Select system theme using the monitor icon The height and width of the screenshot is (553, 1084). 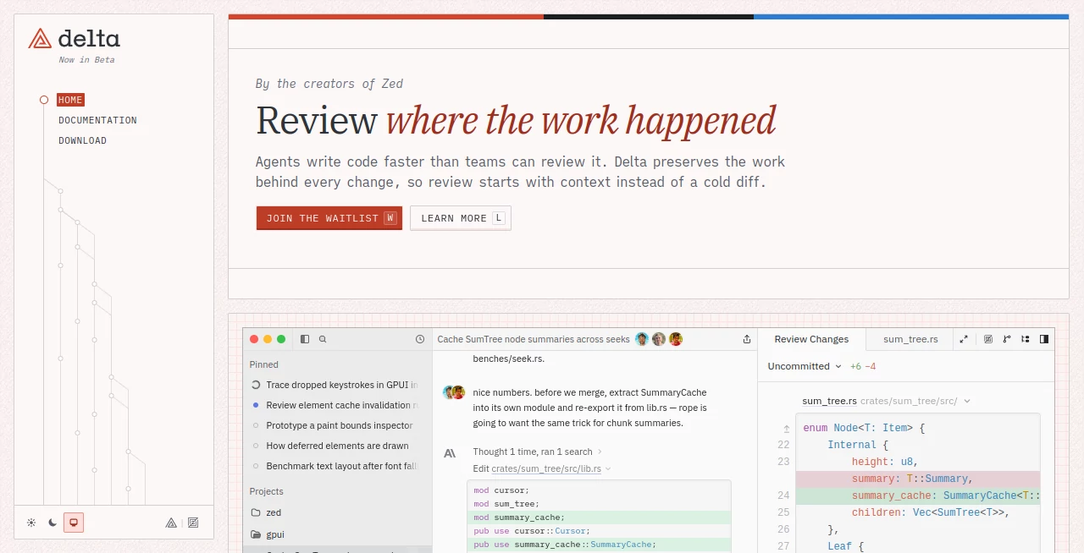(x=74, y=523)
